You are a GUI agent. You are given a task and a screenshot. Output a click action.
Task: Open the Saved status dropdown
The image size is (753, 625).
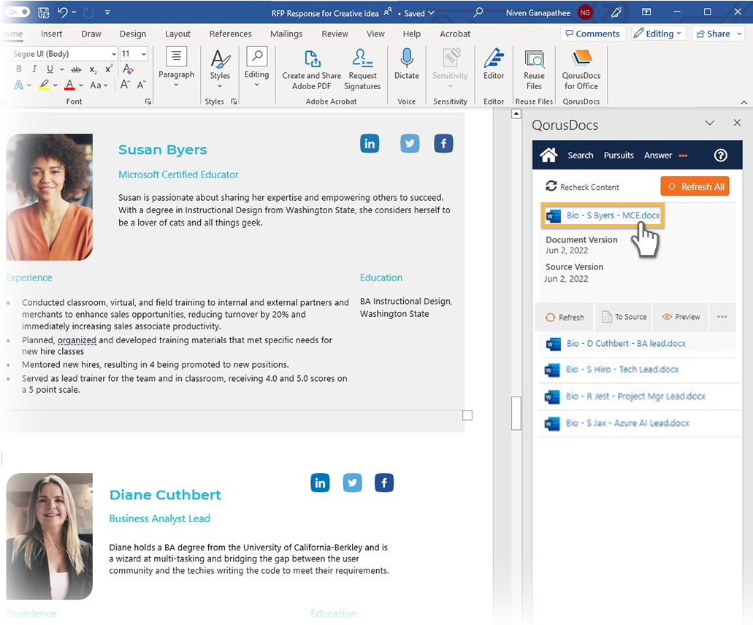click(x=418, y=13)
